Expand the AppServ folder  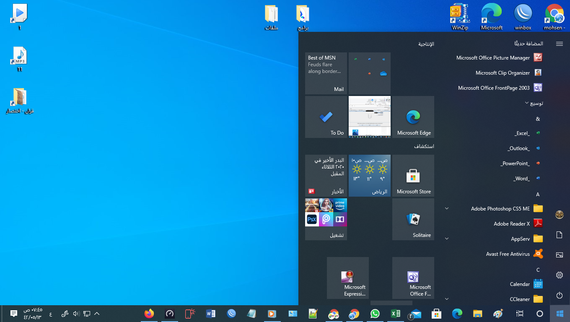[494, 239]
